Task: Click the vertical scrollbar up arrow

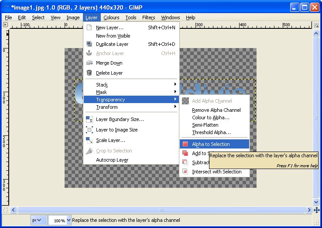Action: 316,33
